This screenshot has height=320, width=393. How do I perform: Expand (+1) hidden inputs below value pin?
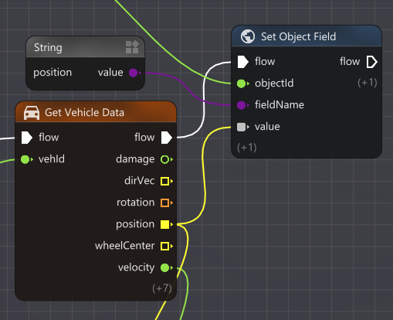click(x=247, y=148)
